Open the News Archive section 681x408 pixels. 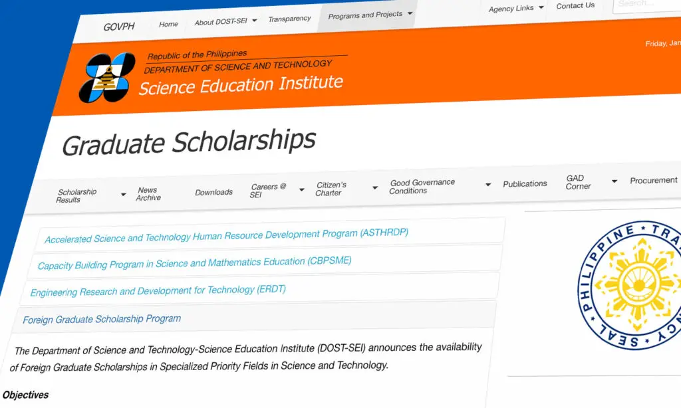[x=148, y=193]
